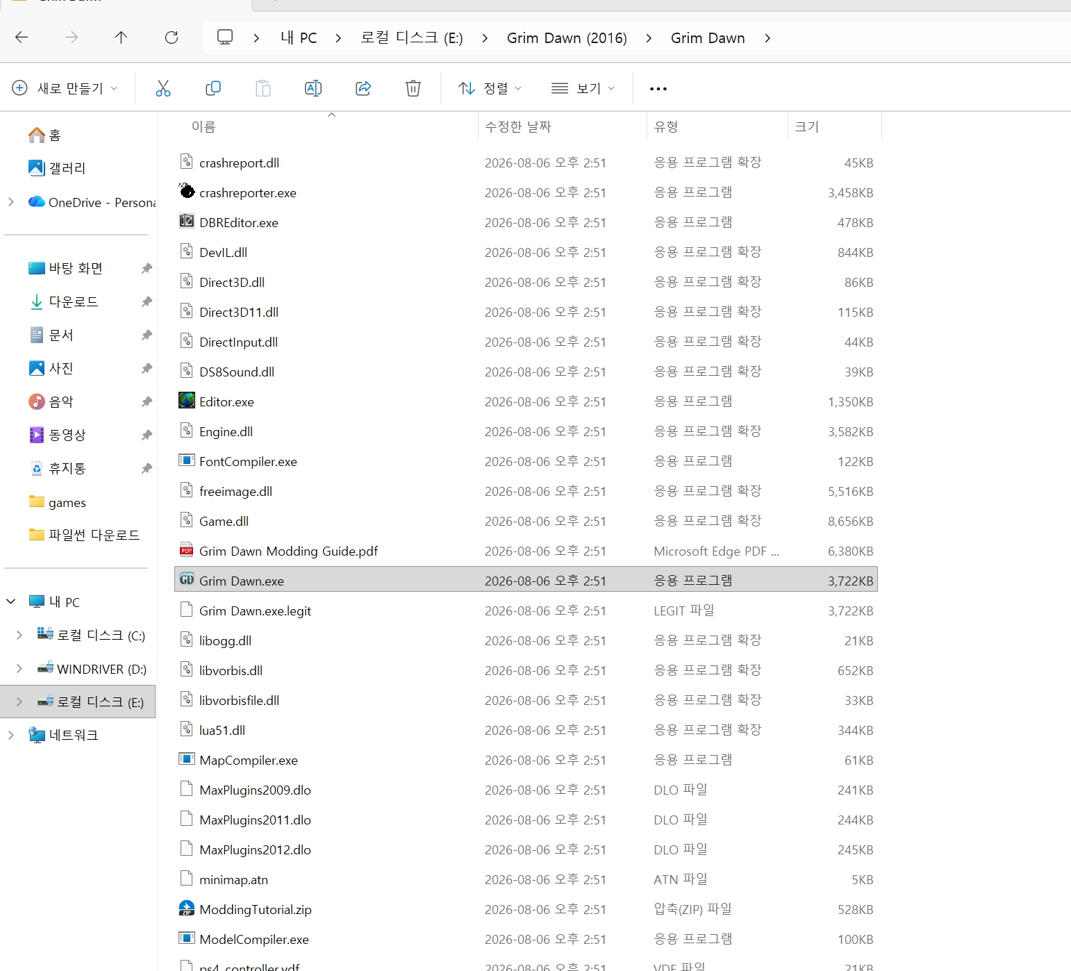
Task: Open 사진 (Pictures) quick access
Action: [x=51, y=368]
